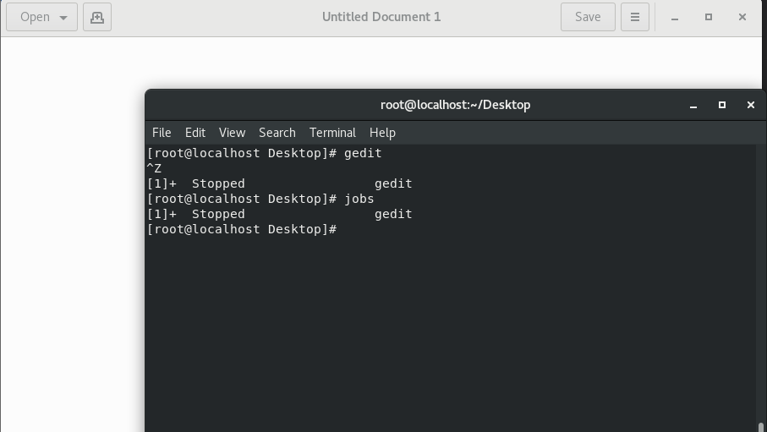Open the gedit hamburger menu

click(635, 17)
